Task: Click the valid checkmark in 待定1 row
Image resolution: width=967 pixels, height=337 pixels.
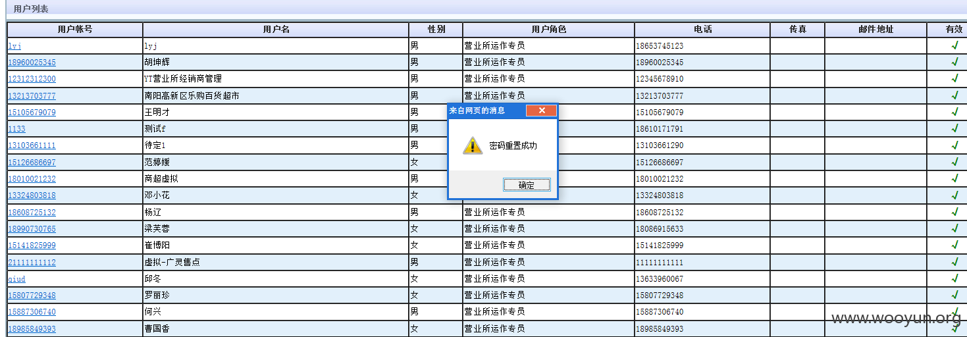Action: [x=954, y=145]
